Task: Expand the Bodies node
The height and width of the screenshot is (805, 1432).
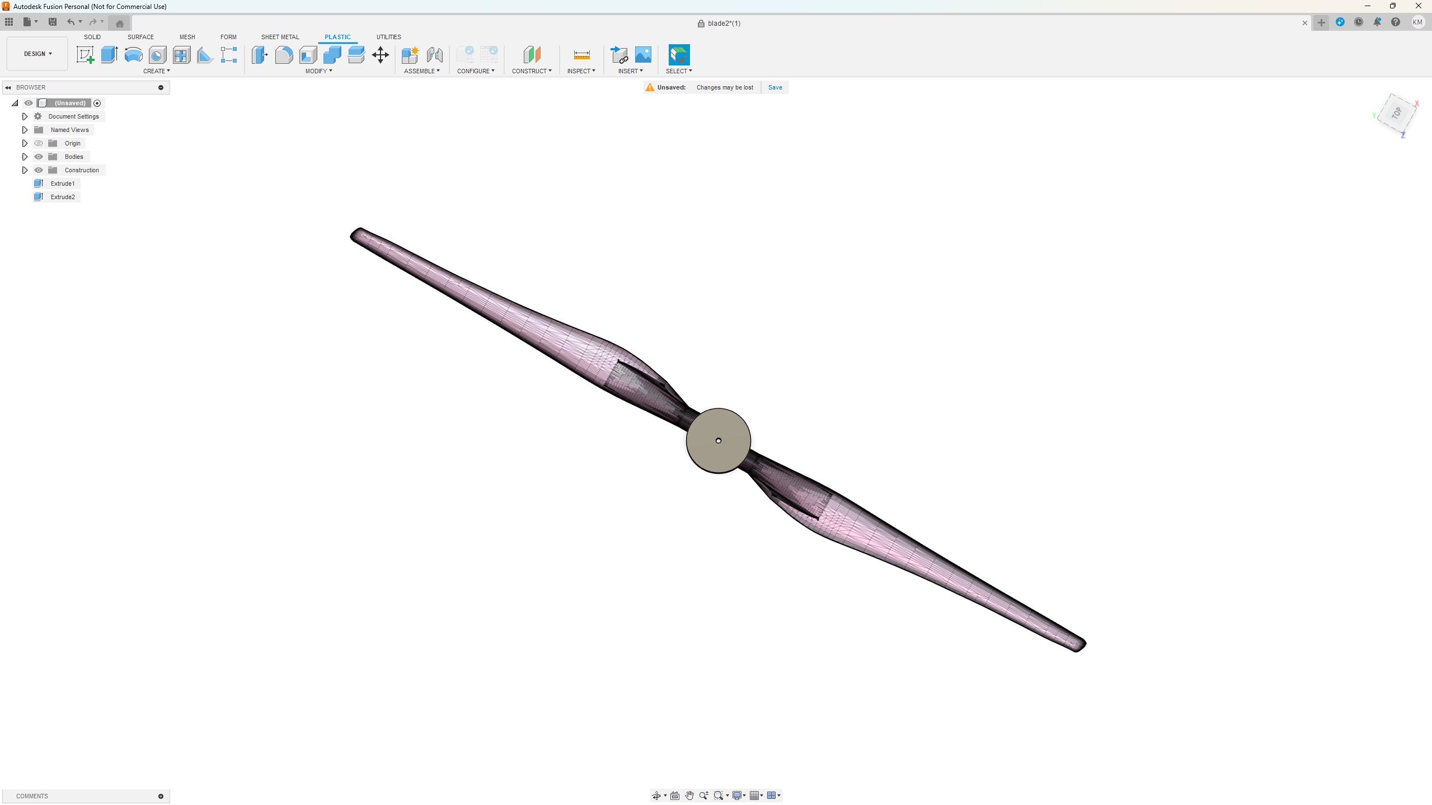Action: [x=25, y=157]
